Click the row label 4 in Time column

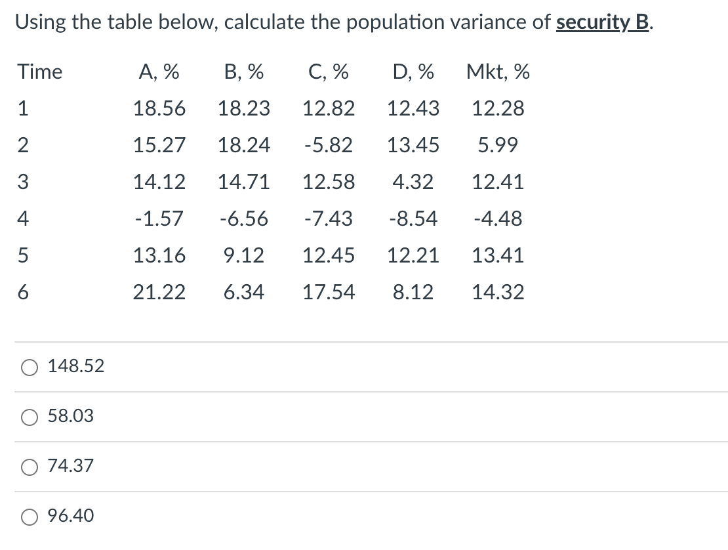(x=23, y=219)
